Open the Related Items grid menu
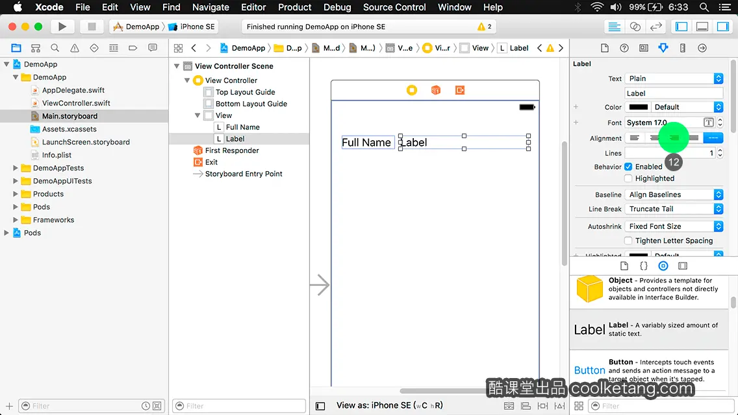This screenshot has width=738, height=415. (x=178, y=48)
